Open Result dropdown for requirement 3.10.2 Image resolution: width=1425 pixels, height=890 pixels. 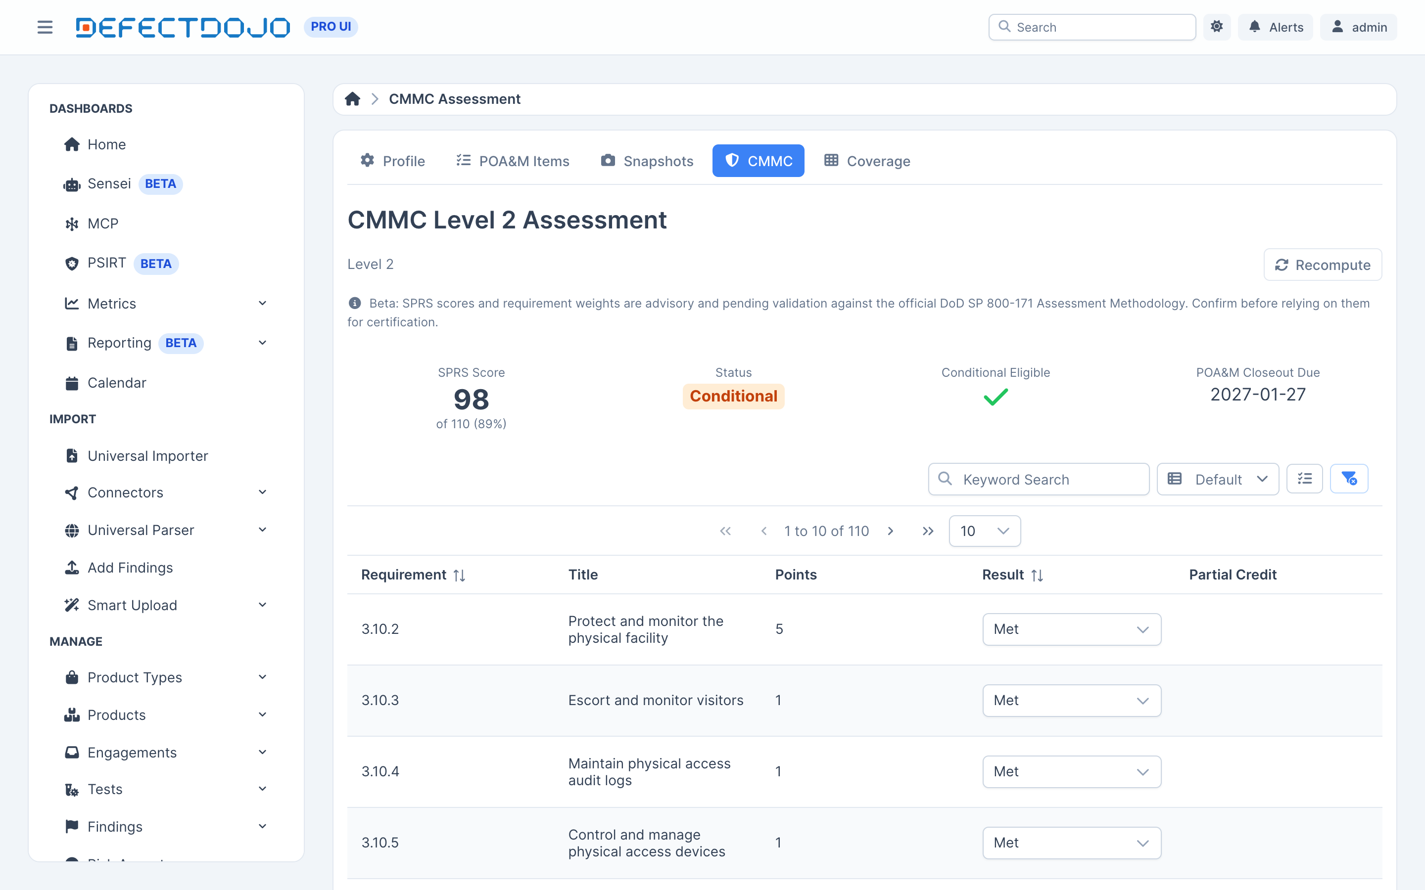(1072, 629)
